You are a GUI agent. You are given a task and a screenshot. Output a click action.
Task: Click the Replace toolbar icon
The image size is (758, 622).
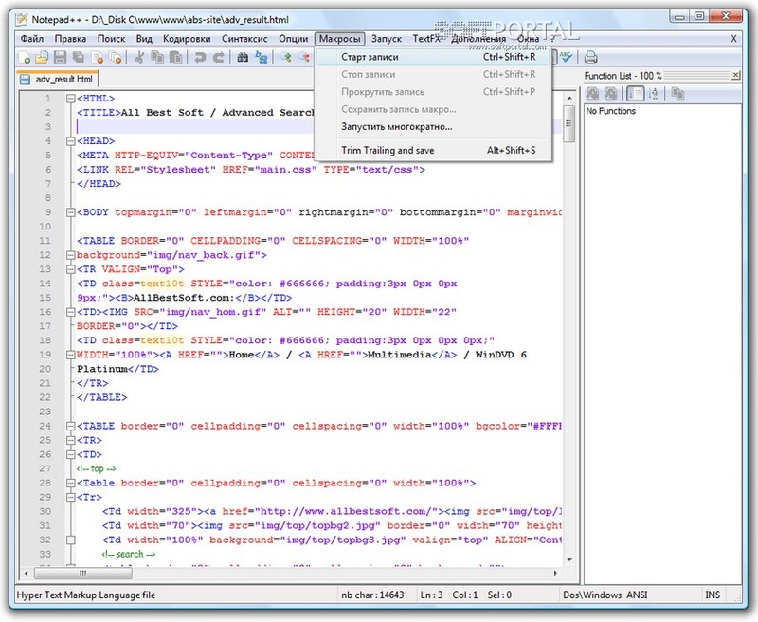(x=262, y=58)
